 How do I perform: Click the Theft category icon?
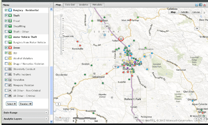(x=10, y=16)
